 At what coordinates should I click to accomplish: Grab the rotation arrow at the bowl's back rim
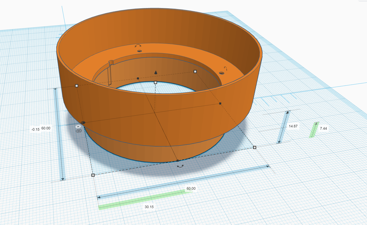tap(138, 46)
